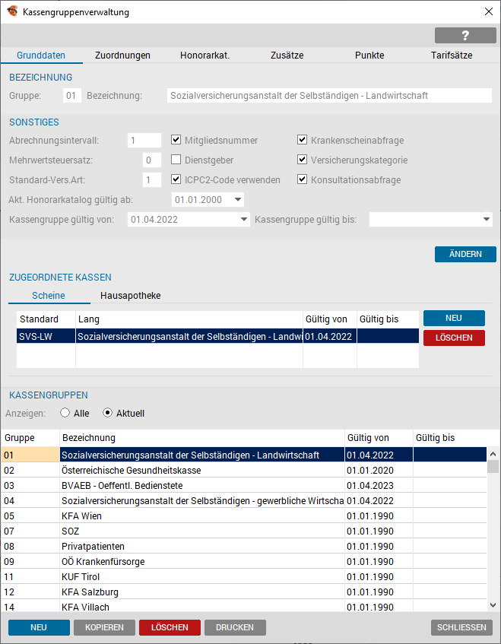Click Gültig bis header in Kassengruppen list
The image size is (501, 644).
(x=449, y=438)
